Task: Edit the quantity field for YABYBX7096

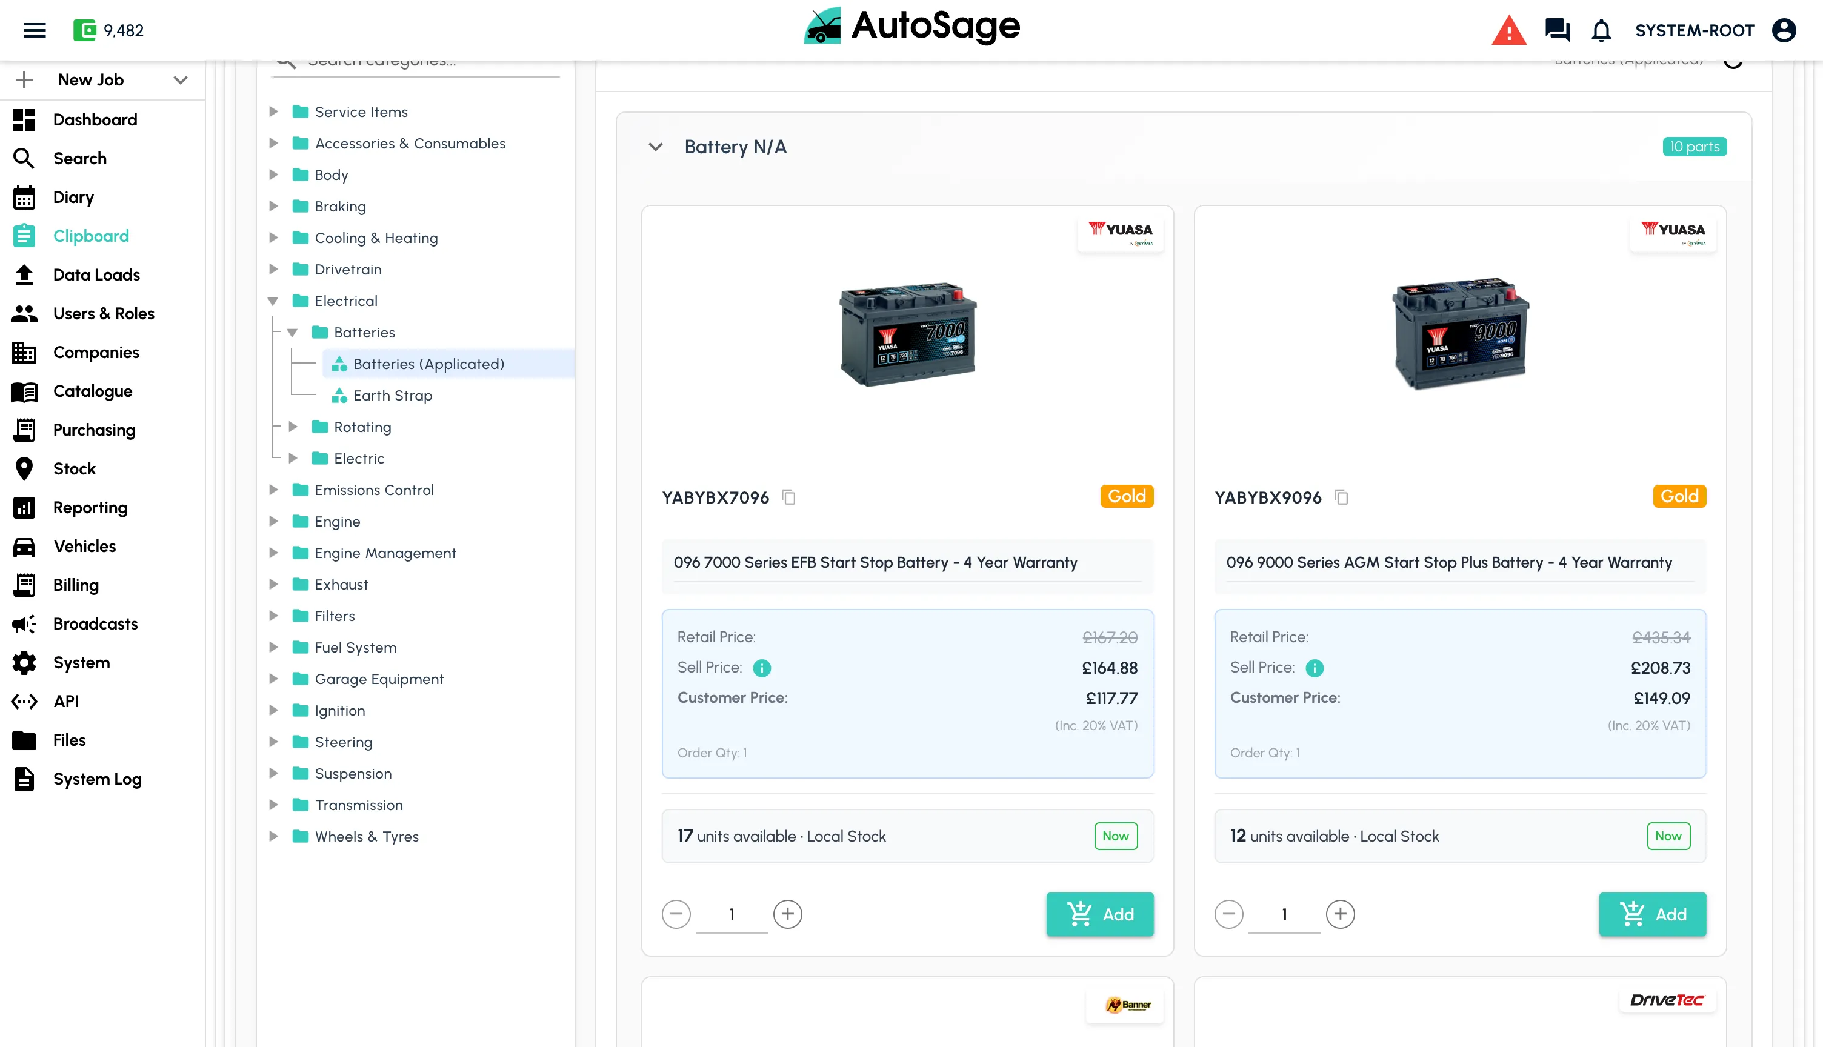Action: pyautogui.click(x=732, y=914)
